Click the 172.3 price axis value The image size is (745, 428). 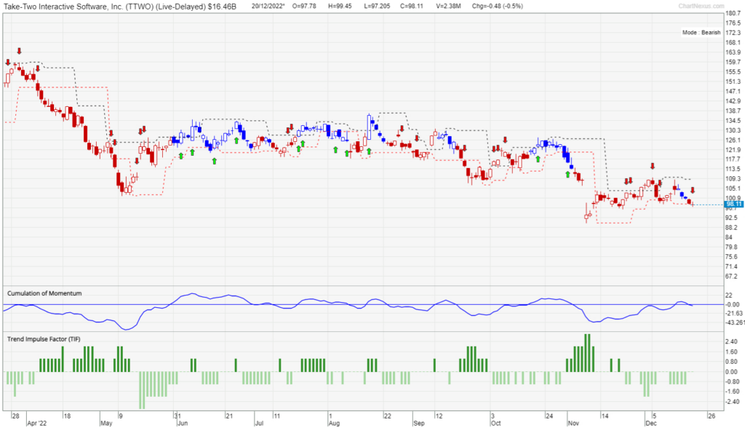click(733, 33)
